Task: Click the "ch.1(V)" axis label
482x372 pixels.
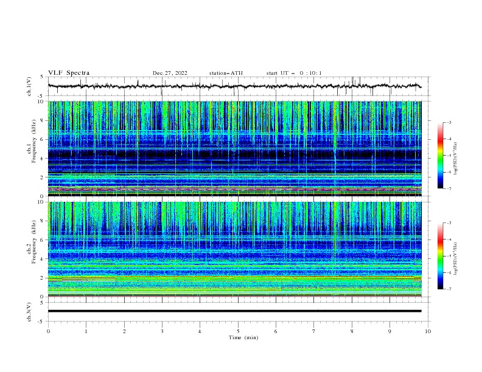Action: pyautogui.click(x=29, y=86)
